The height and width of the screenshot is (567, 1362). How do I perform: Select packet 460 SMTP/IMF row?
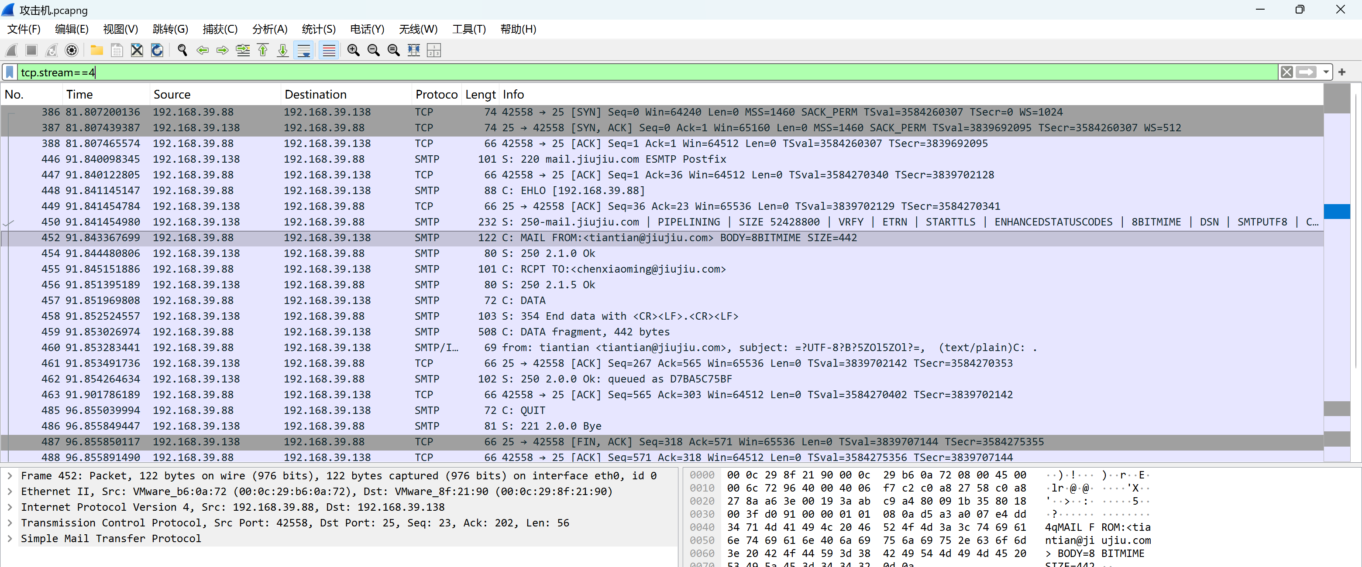(x=662, y=347)
